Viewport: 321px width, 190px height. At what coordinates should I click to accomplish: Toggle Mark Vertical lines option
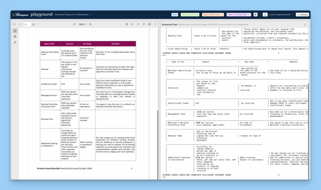[x=213, y=15]
